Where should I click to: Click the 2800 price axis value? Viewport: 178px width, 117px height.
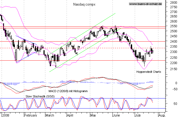(x=173, y=2)
